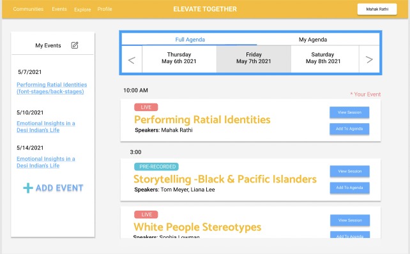View Session for Performing Ratial Identities
Screen dimensions: 410x254
(x=349, y=112)
